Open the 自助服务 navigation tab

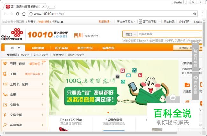(x=38, y=48)
